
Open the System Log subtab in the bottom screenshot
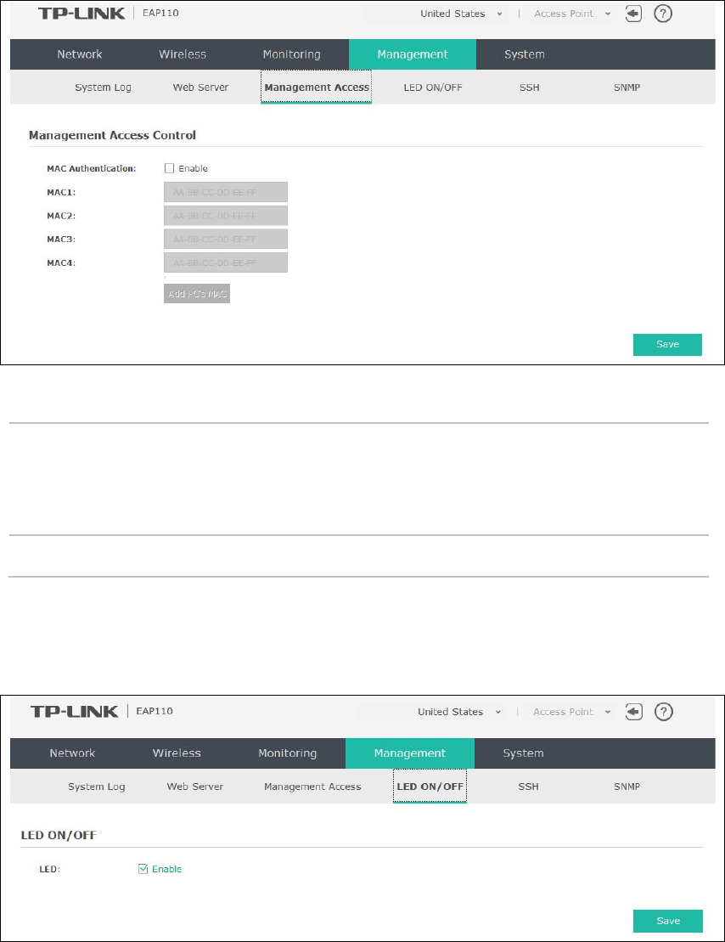click(x=96, y=787)
